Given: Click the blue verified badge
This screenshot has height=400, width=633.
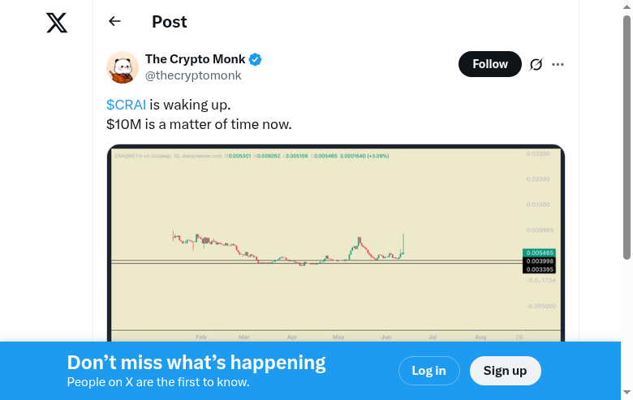Looking at the screenshot, I should 255,59.
